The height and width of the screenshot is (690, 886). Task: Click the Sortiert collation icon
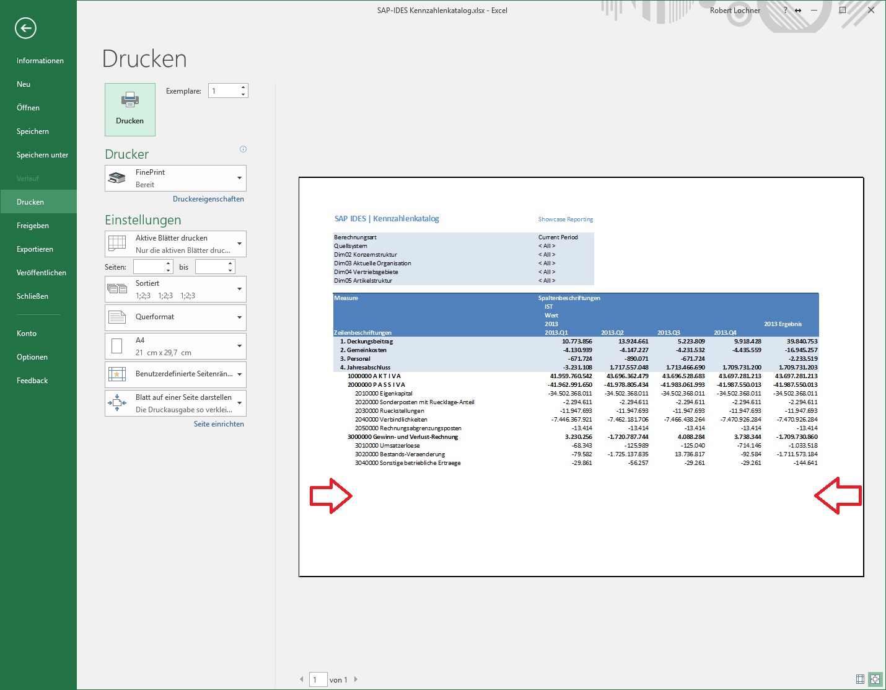tap(116, 289)
